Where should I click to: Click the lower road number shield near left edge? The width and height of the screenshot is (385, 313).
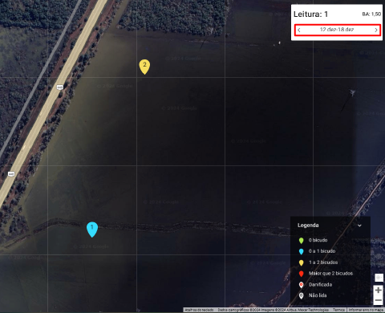click(x=11, y=174)
